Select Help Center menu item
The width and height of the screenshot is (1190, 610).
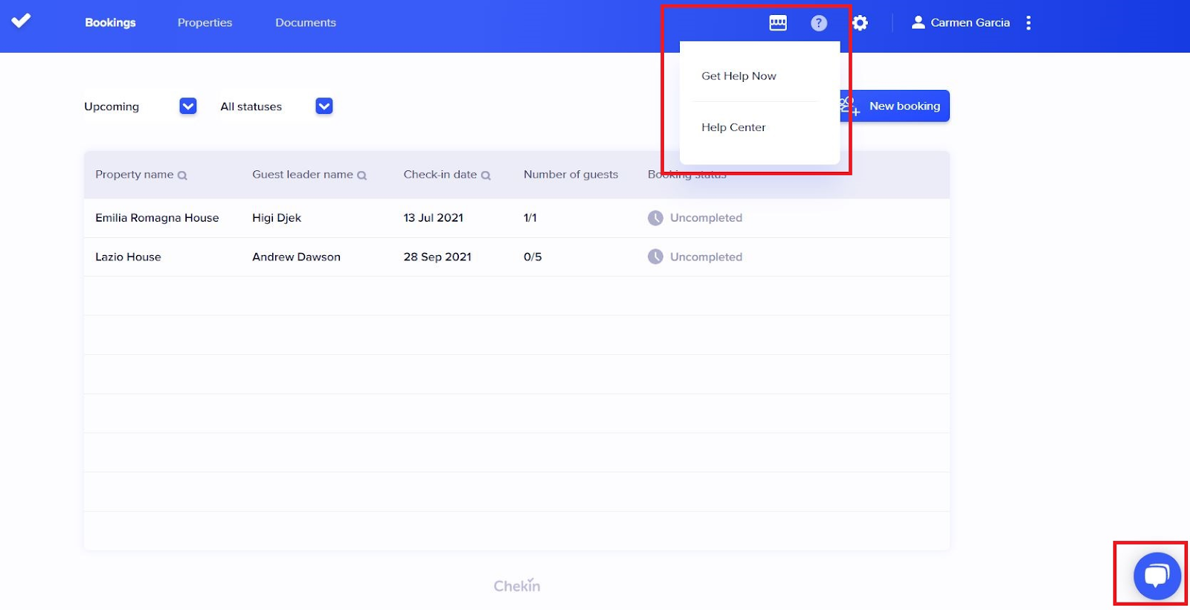733,127
